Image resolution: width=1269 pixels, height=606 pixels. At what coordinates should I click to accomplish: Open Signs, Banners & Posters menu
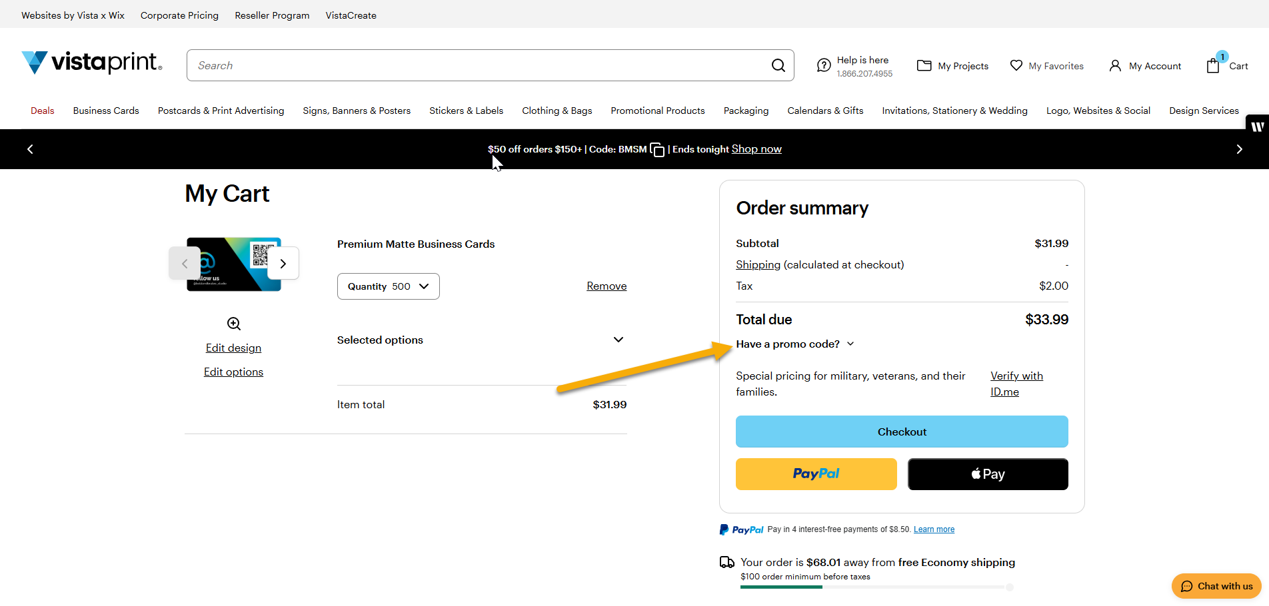[x=357, y=111]
